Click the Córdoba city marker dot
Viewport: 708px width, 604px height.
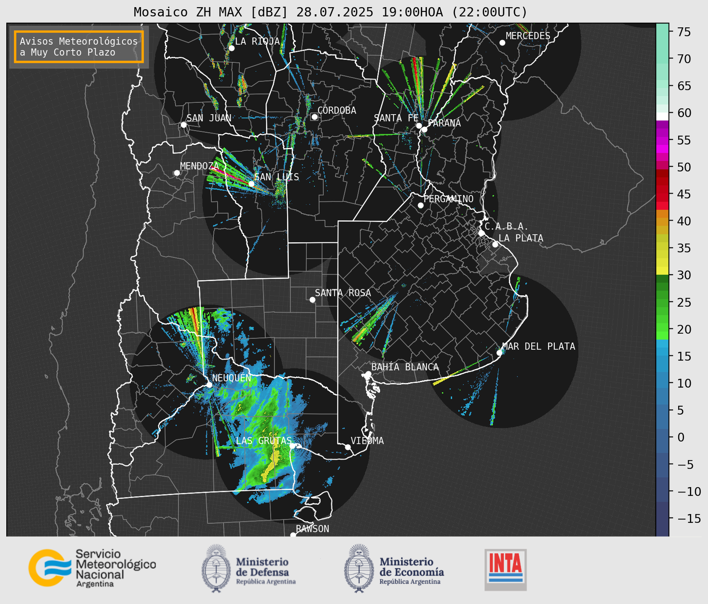(x=314, y=117)
